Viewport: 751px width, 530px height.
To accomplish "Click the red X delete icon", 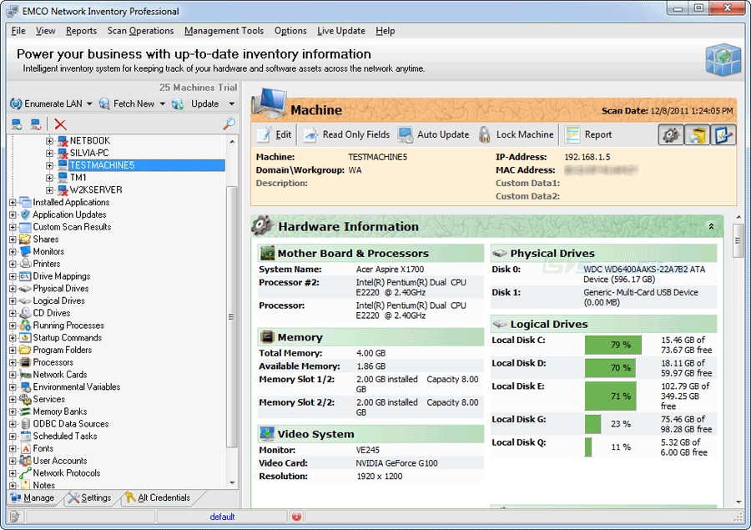I will [x=60, y=124].
